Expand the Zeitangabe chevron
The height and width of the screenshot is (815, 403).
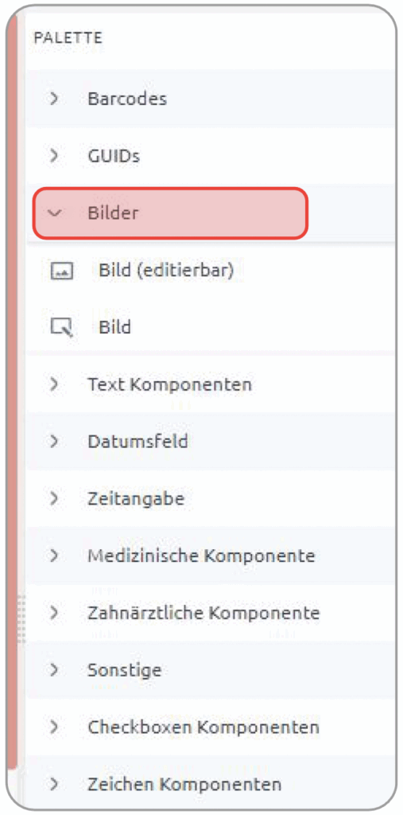pos(53,499)
